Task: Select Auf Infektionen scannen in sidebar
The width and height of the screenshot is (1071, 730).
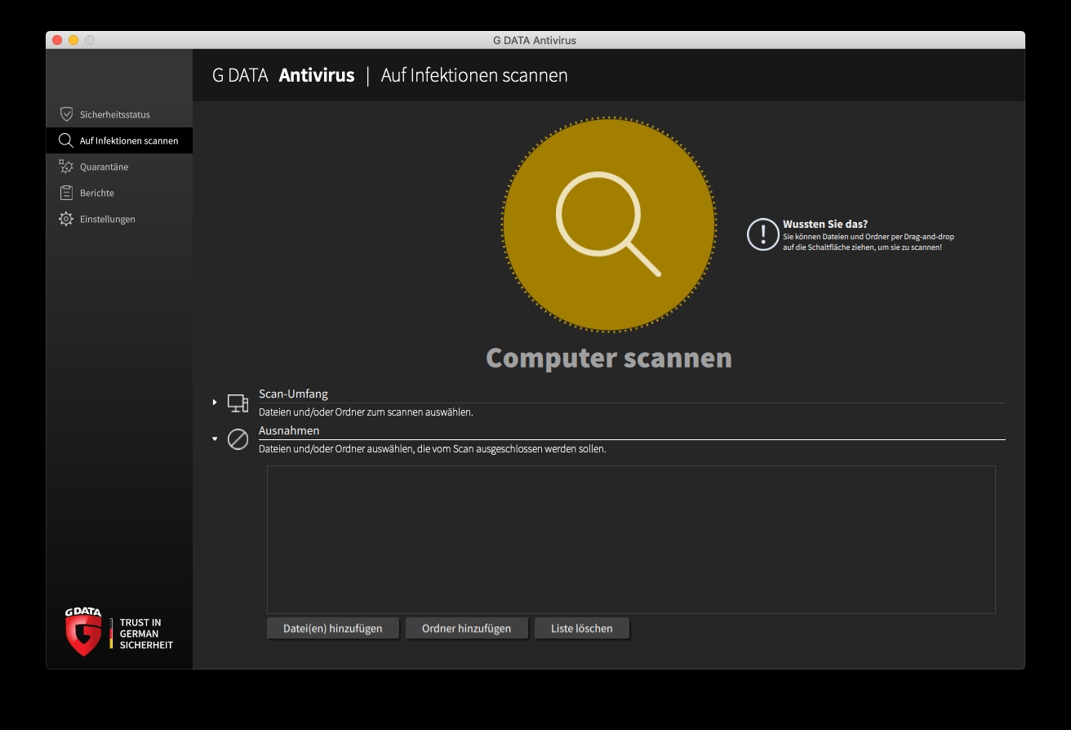Action: 119,140
